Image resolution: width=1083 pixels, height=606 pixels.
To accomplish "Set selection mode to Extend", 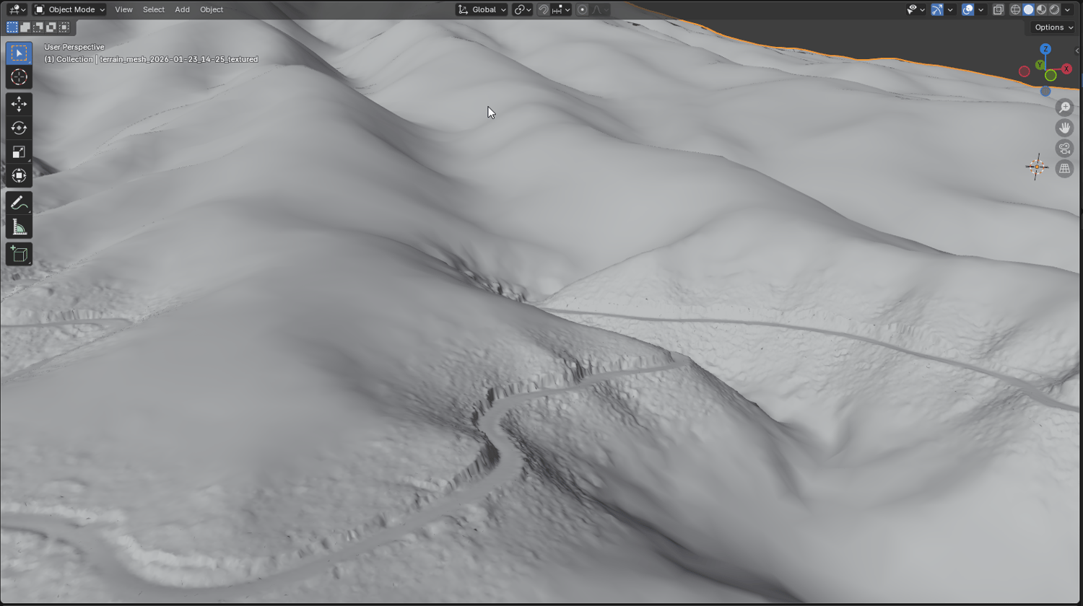I will click(x=25, y=27).
